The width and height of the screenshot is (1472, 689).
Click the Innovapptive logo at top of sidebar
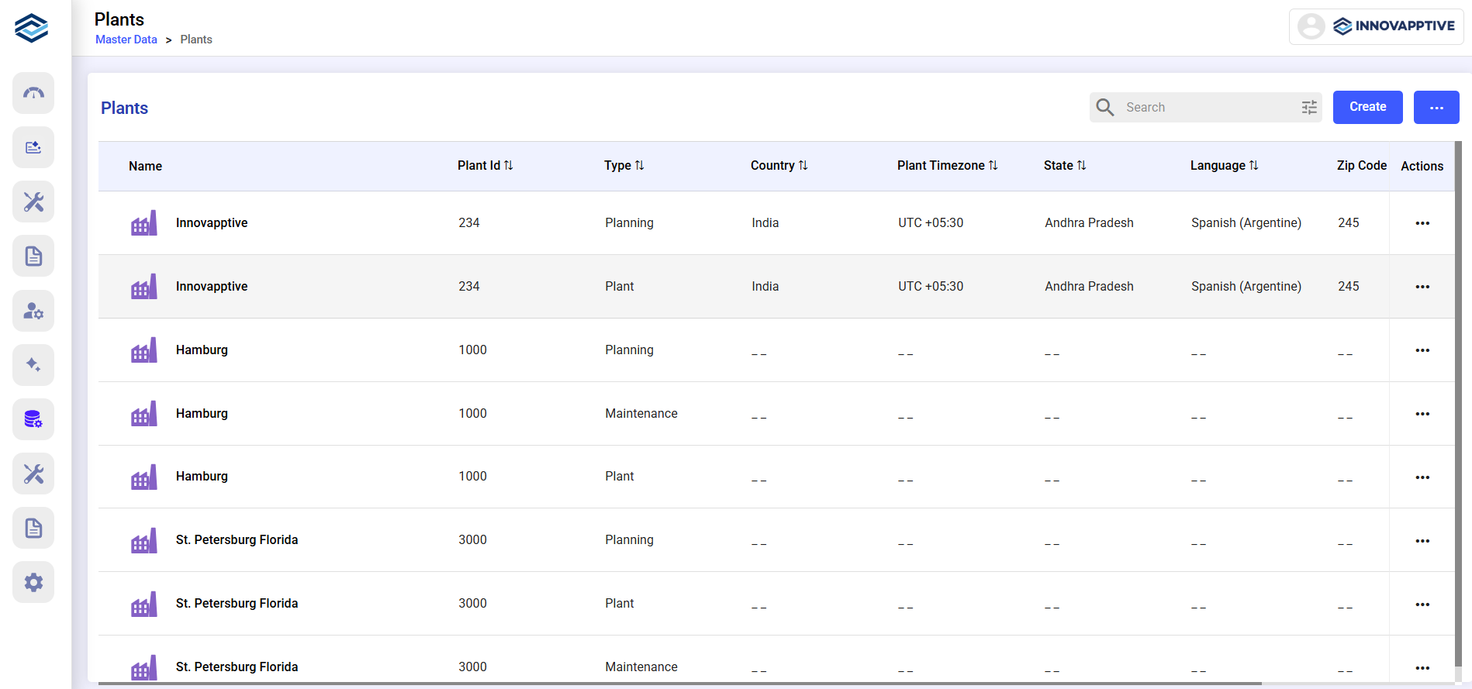[32, 28]
